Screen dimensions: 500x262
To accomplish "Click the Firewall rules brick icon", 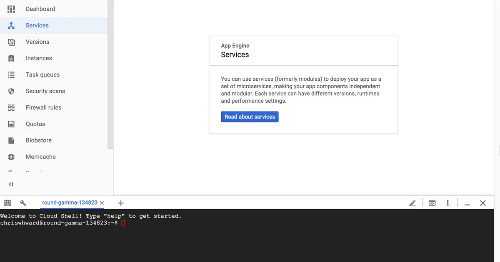I will (11, 108).
